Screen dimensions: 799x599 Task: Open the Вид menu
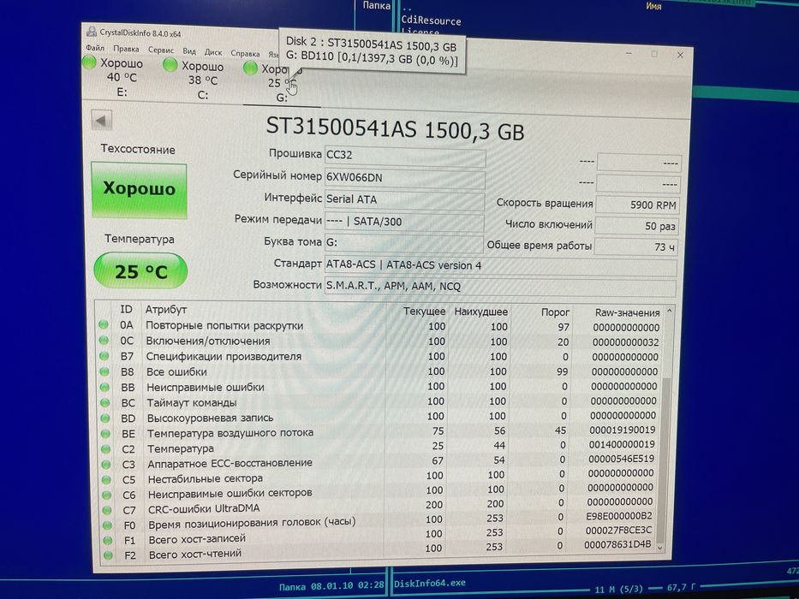point(189,51)
